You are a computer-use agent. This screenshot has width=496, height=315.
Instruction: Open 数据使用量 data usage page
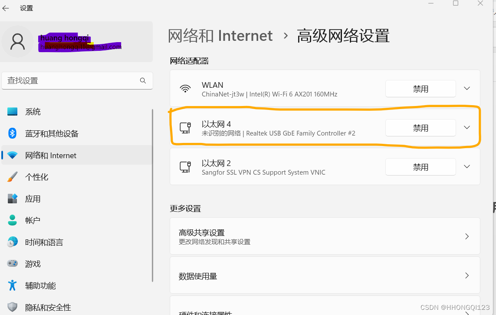325,275
